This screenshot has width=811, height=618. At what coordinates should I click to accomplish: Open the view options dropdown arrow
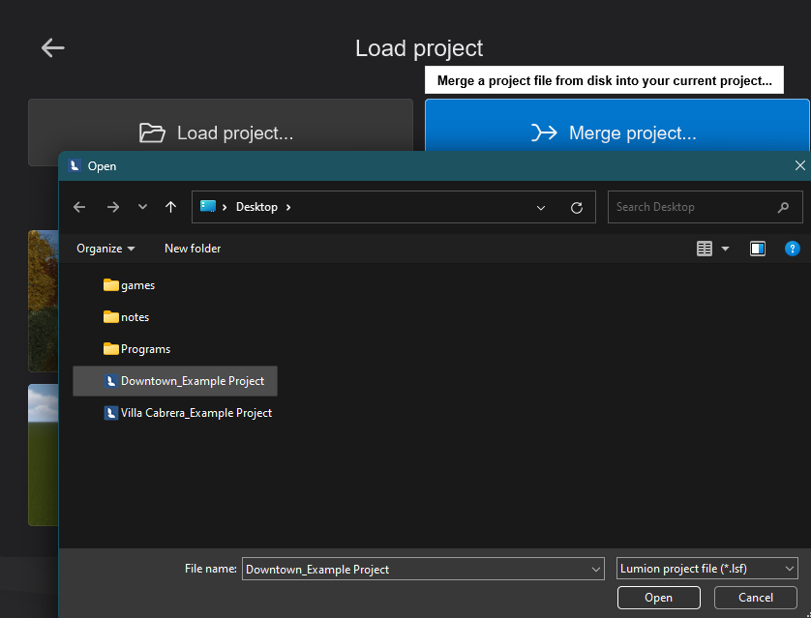point(726,249)
